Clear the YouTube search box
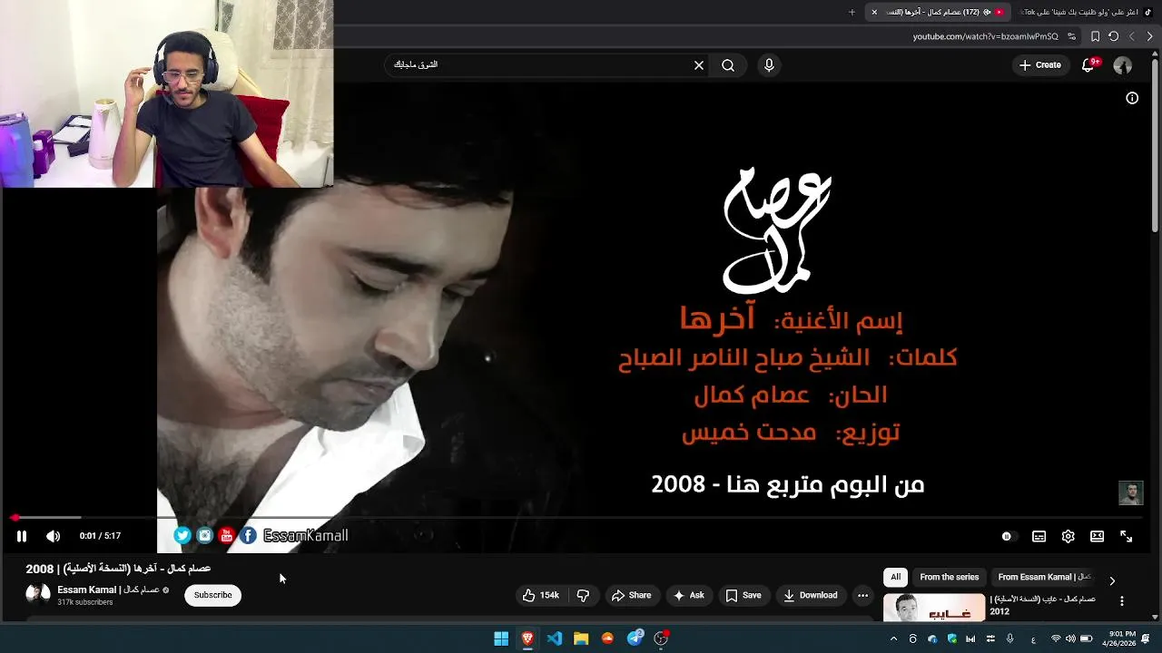Screen dimensions: 1162x653 (x=699, y=65)
